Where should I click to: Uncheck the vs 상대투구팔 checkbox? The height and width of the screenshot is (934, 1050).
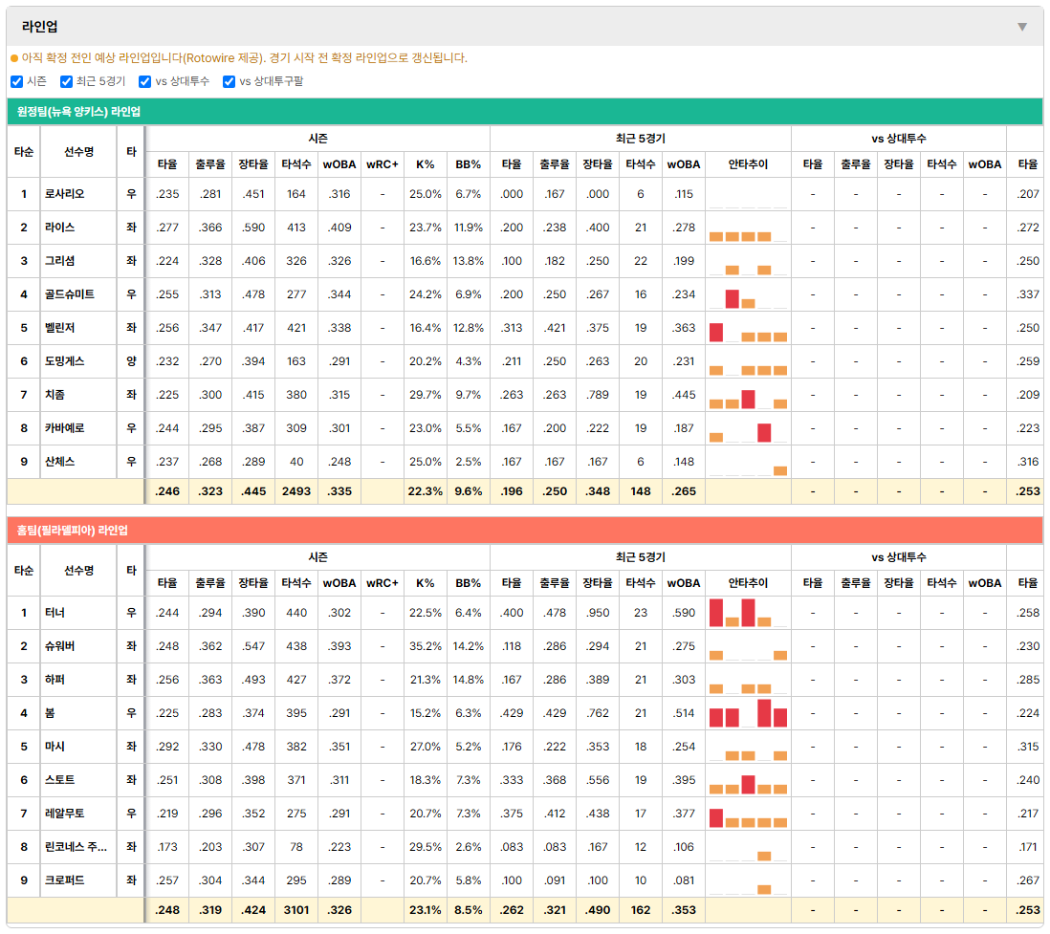(x=229, y=81)
